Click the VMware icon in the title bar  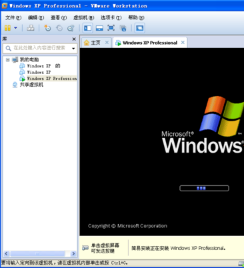[5, 5]
